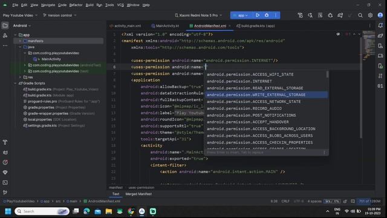This screenshot has height=218, width=387.
Task: Open the VCS menu
Action: (120, 5)
